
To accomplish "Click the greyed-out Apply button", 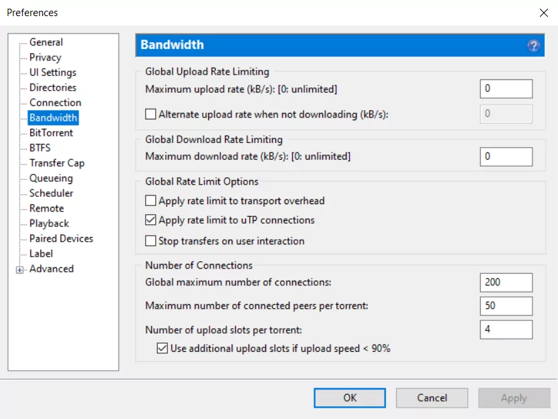I will point(514,398).
